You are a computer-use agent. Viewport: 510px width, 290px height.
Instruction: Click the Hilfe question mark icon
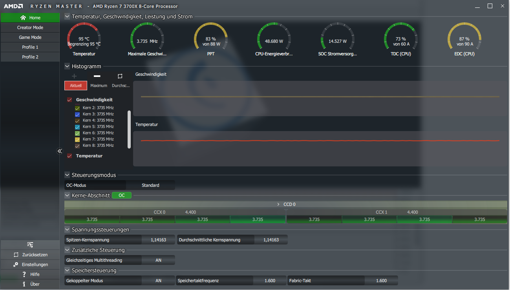24,274
